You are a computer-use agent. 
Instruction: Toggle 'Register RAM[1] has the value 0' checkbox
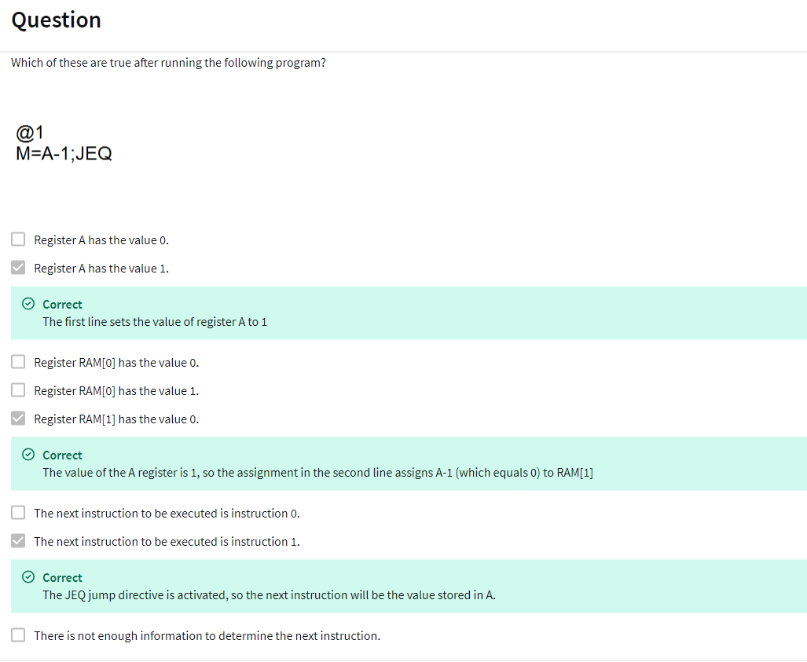18,419
